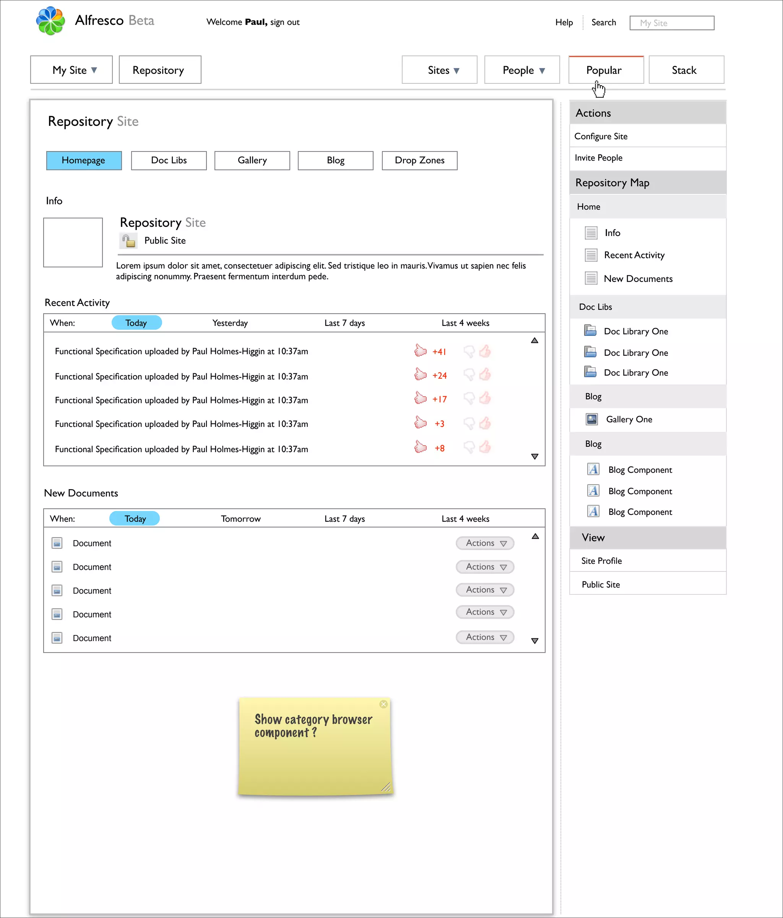This screenshot has height=918, width=783.
Task: Click the Stack navigation button
Action: pos(686,70)
